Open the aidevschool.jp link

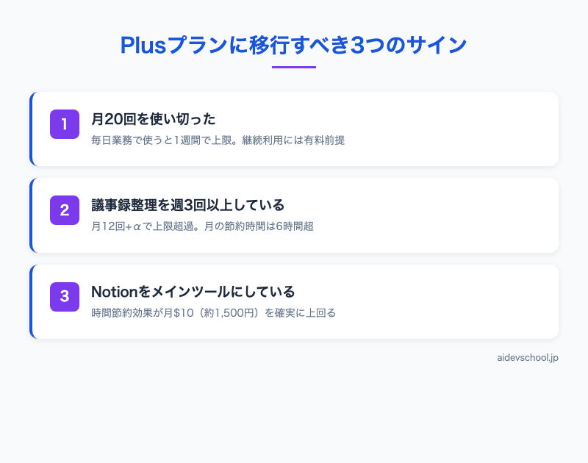(528, 358)
